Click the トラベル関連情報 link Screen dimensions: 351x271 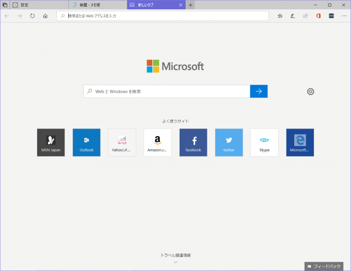coord(176,256)
